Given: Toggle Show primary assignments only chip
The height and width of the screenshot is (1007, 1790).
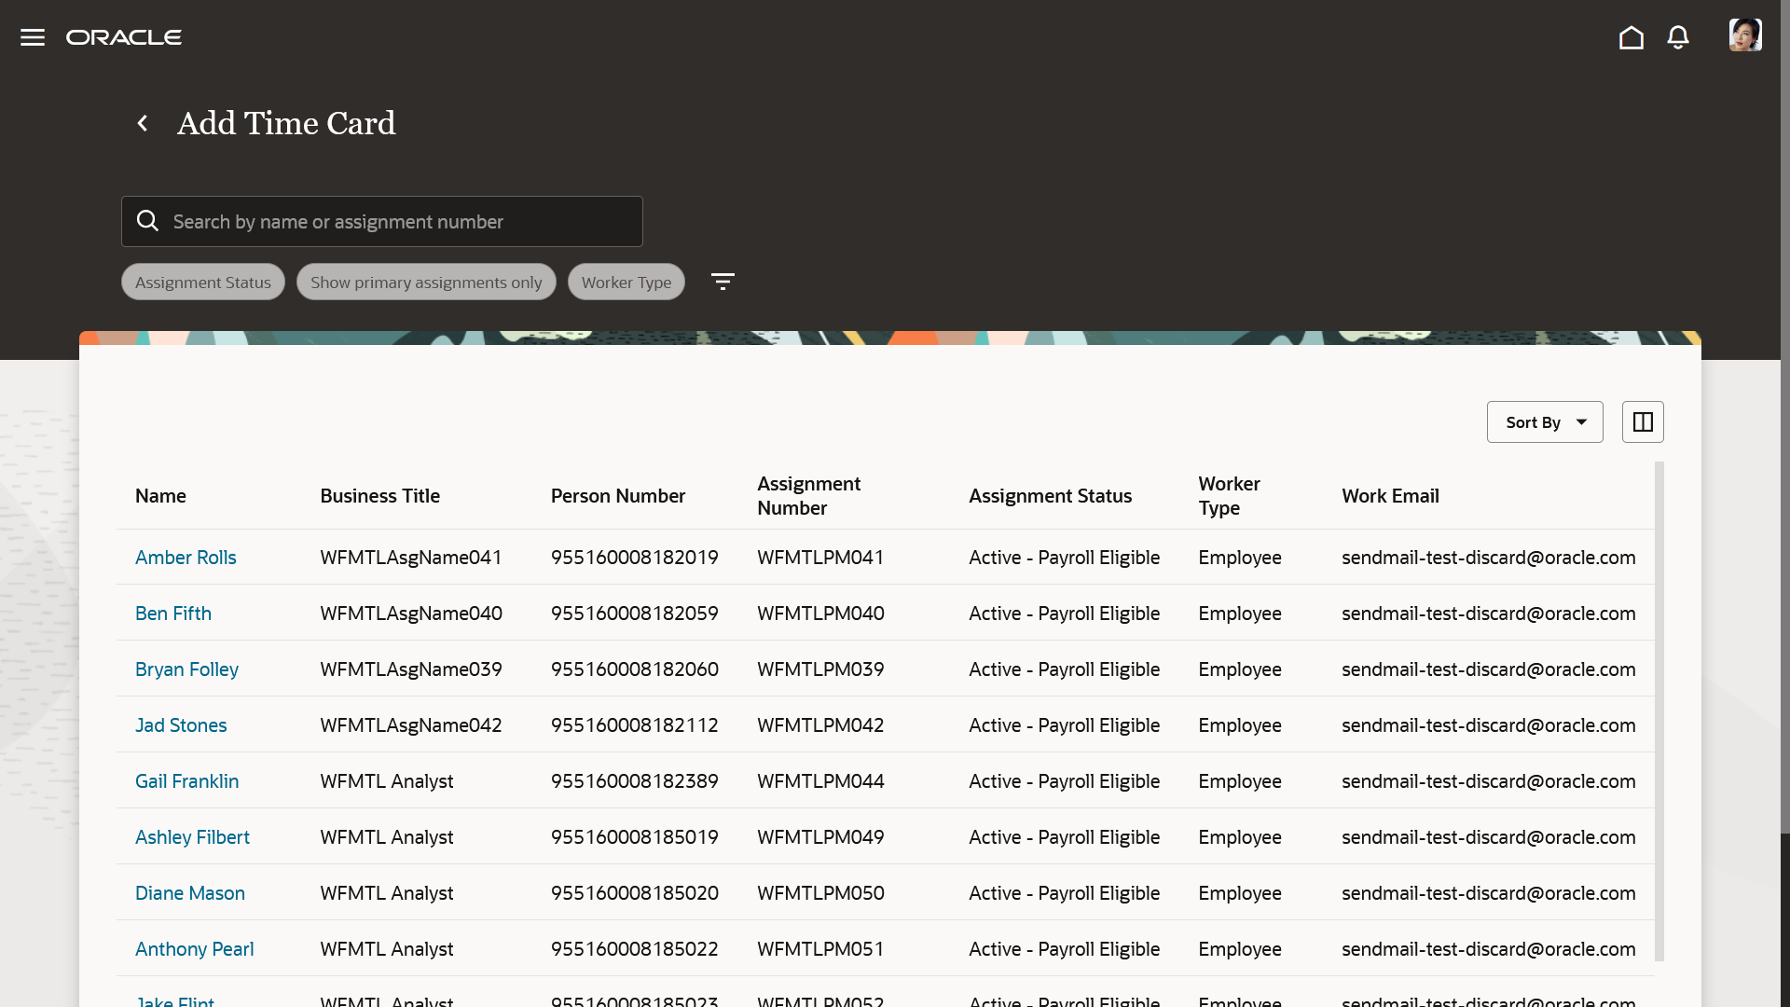Looking at the screenshot, I should (x=426, y=282).
